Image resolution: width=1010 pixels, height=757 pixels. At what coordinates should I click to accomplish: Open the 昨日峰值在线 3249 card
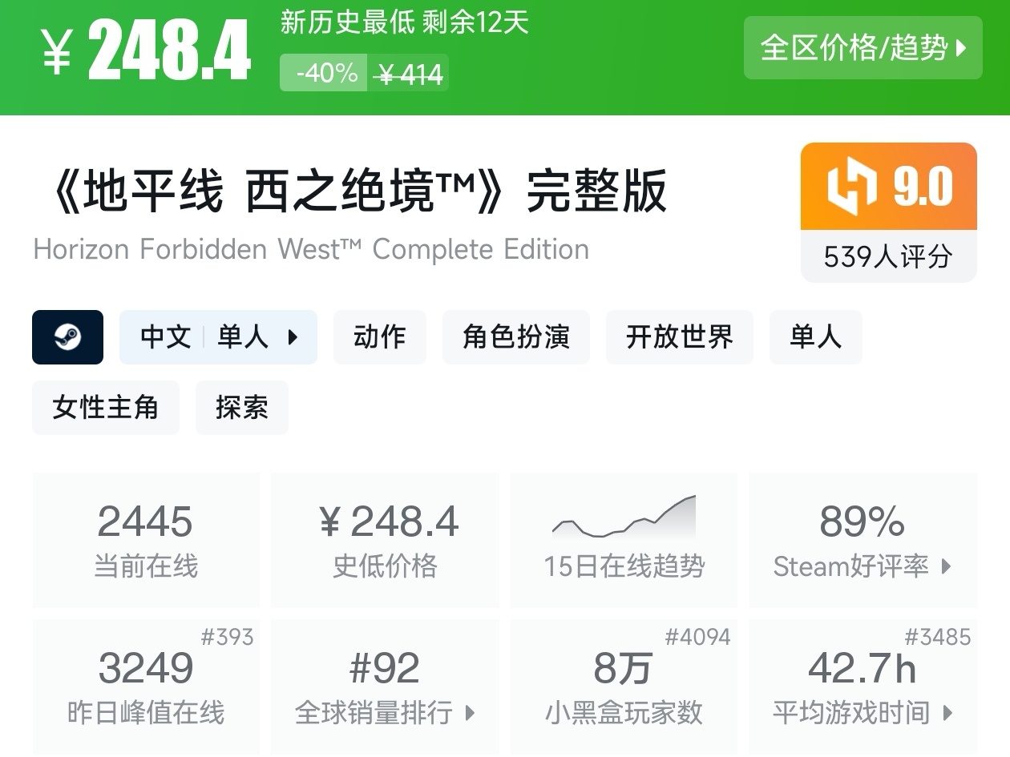coord(146,686)
